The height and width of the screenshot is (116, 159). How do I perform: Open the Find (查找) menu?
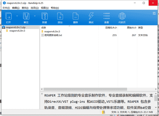pyautogui.click(x=25, y=8)
